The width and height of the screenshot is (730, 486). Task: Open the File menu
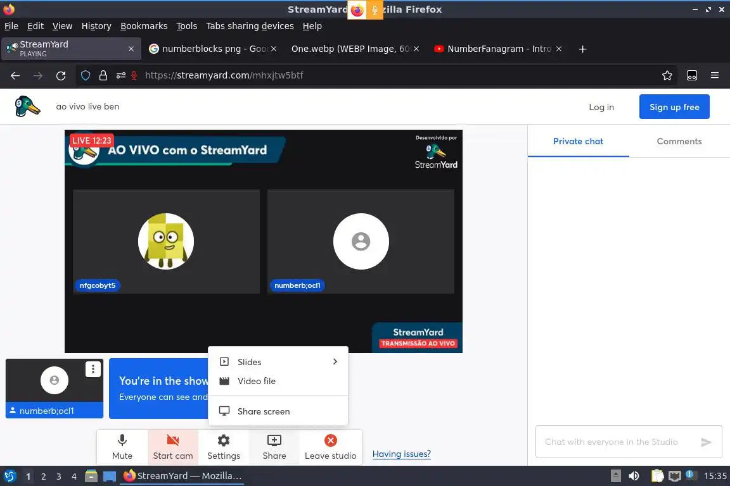(11, 26)
